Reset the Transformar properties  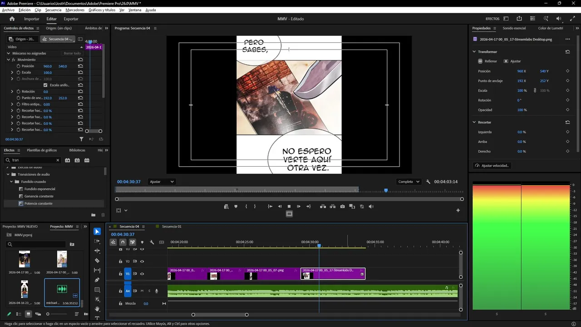click(x=567, y=52)
